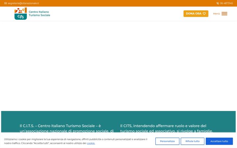This screenshot has height=148, width=237.
Task: Click Rifiuta tutto to reject cookies
Action: pos(193,141)
